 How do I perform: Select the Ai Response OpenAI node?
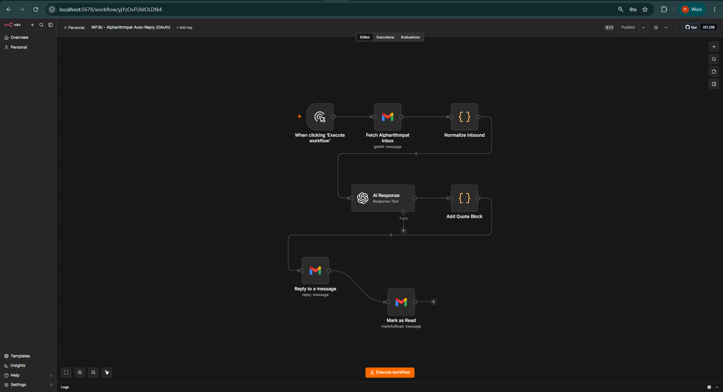pyautogui.click(x=383, y=198)
